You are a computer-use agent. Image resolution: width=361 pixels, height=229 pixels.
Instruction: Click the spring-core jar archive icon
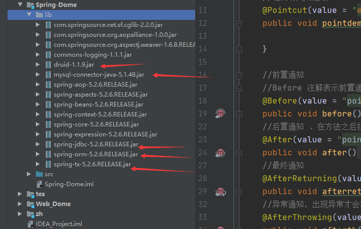pyautogui.click(x=48, y=124)
